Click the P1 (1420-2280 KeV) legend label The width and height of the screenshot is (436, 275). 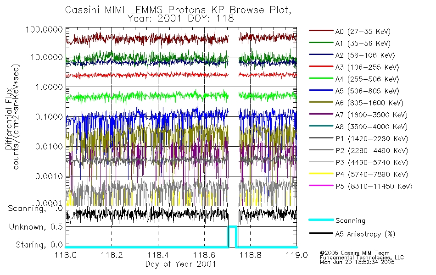pos(372,139)
